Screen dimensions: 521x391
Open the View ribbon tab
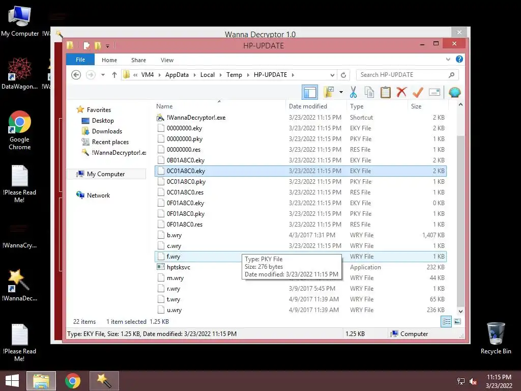pyautogui.click(x=167, y=60)
